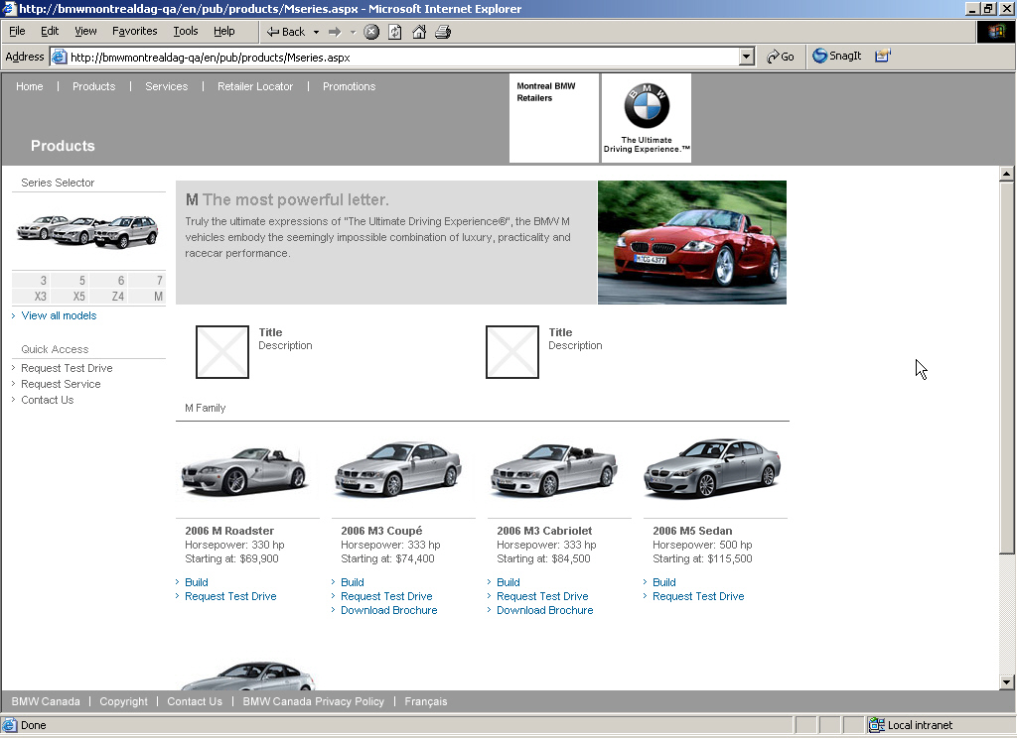Image resolution: width=1017 pixels, height=738 pixels.
Task: Click Build under 2006 M3 Coupé
Action: pos(353,582)
